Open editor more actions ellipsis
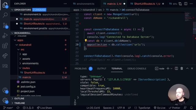196x110 pixels. coord(191,4)
